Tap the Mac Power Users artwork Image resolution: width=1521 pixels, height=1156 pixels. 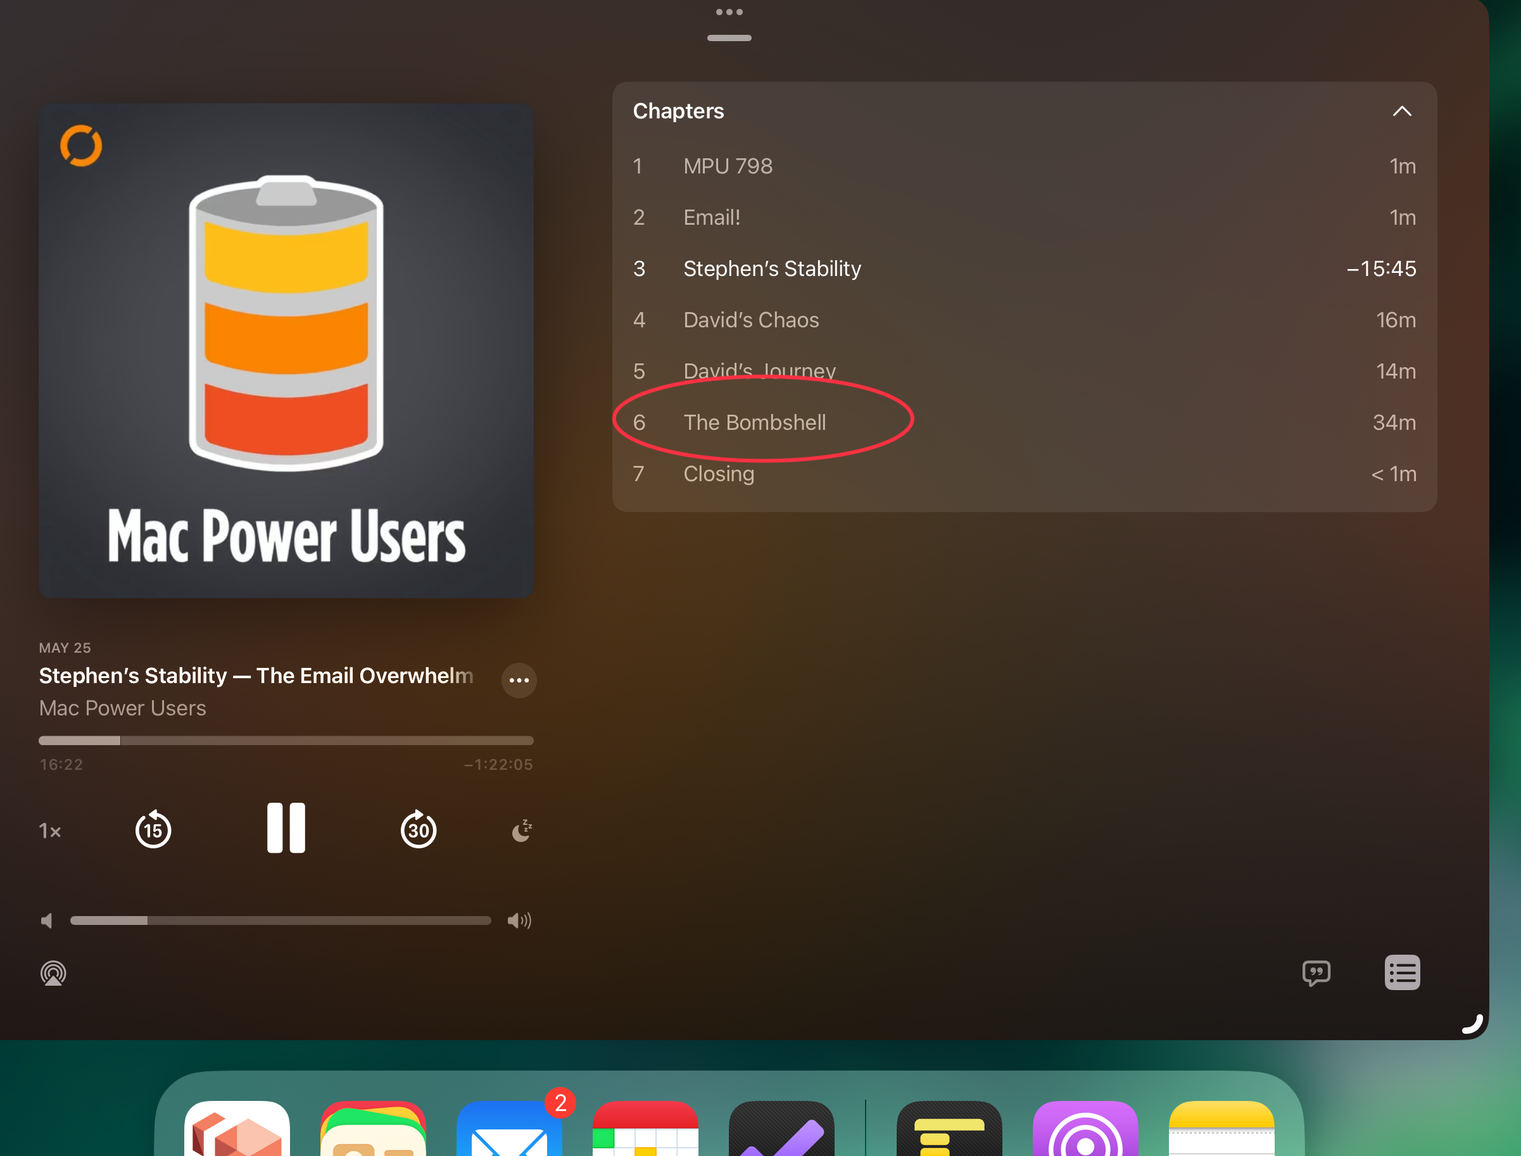tap(286, 350)
